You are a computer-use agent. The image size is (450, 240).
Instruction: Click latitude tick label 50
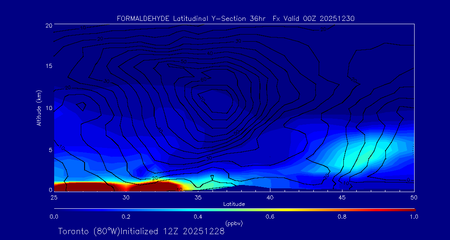[414, 197]
